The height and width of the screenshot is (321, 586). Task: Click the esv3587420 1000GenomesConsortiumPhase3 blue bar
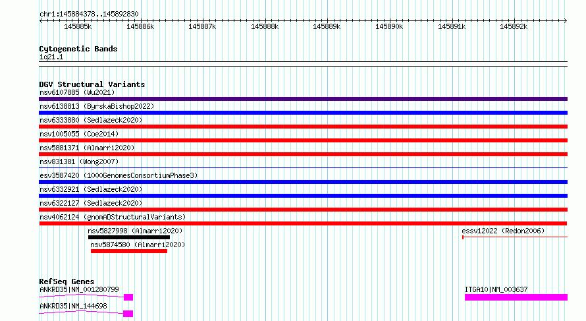pos(303,182)
